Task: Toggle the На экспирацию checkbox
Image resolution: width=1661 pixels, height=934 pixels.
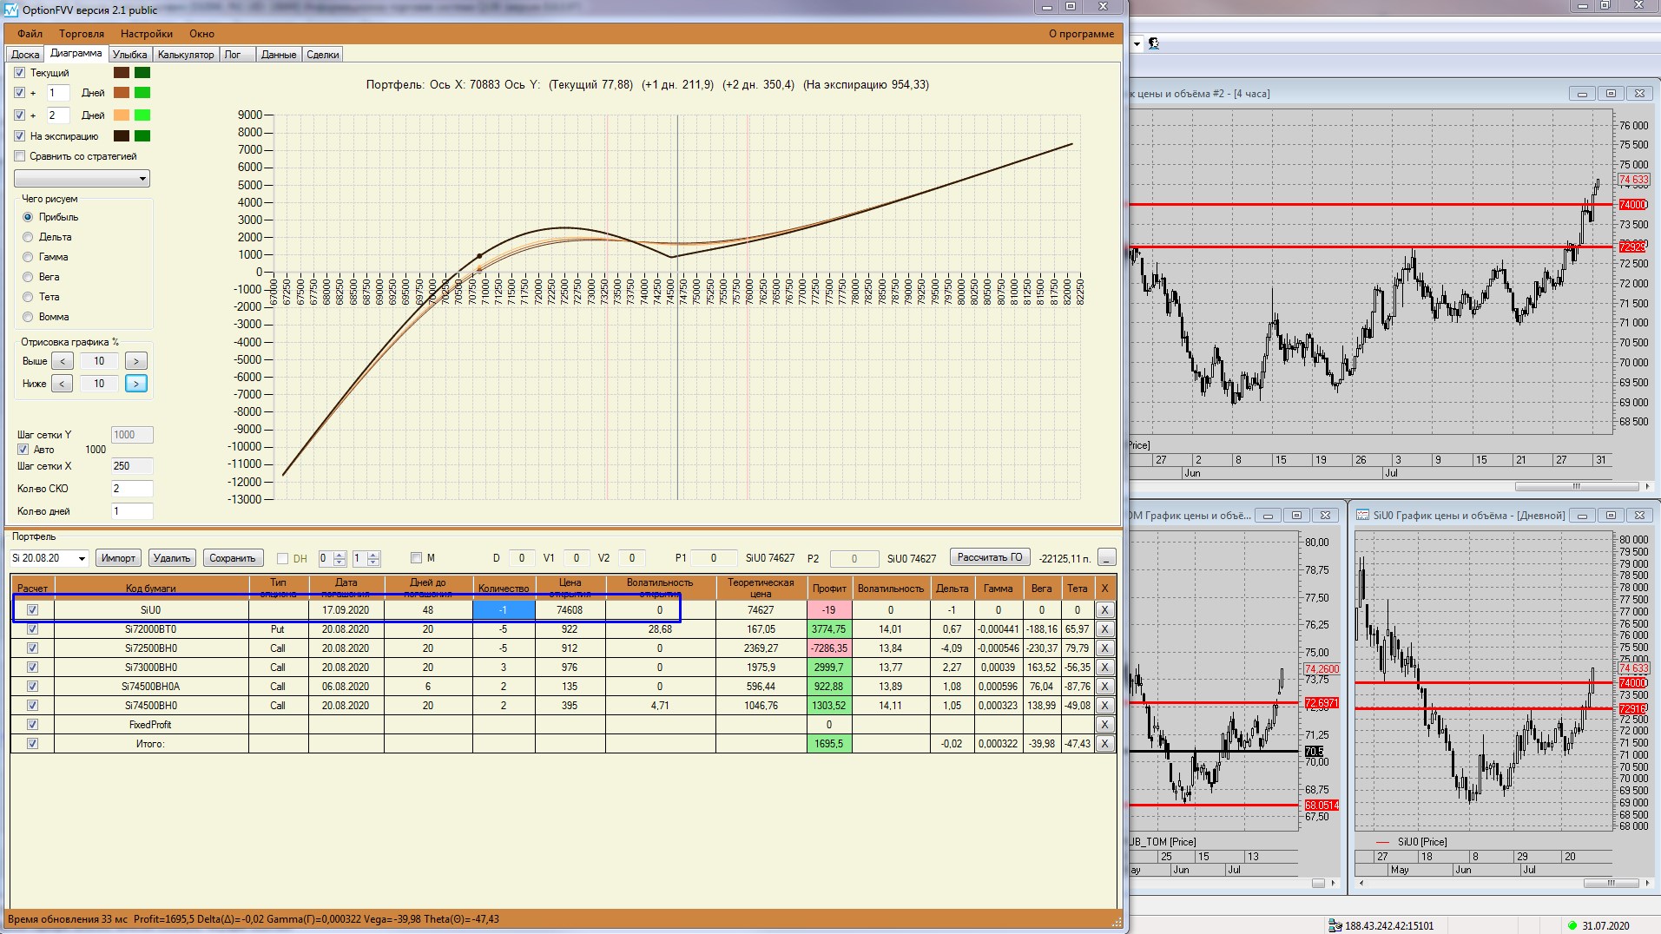Action: point(20,136)
